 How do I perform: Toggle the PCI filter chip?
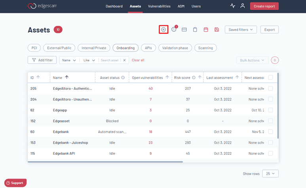click(34, 48)
